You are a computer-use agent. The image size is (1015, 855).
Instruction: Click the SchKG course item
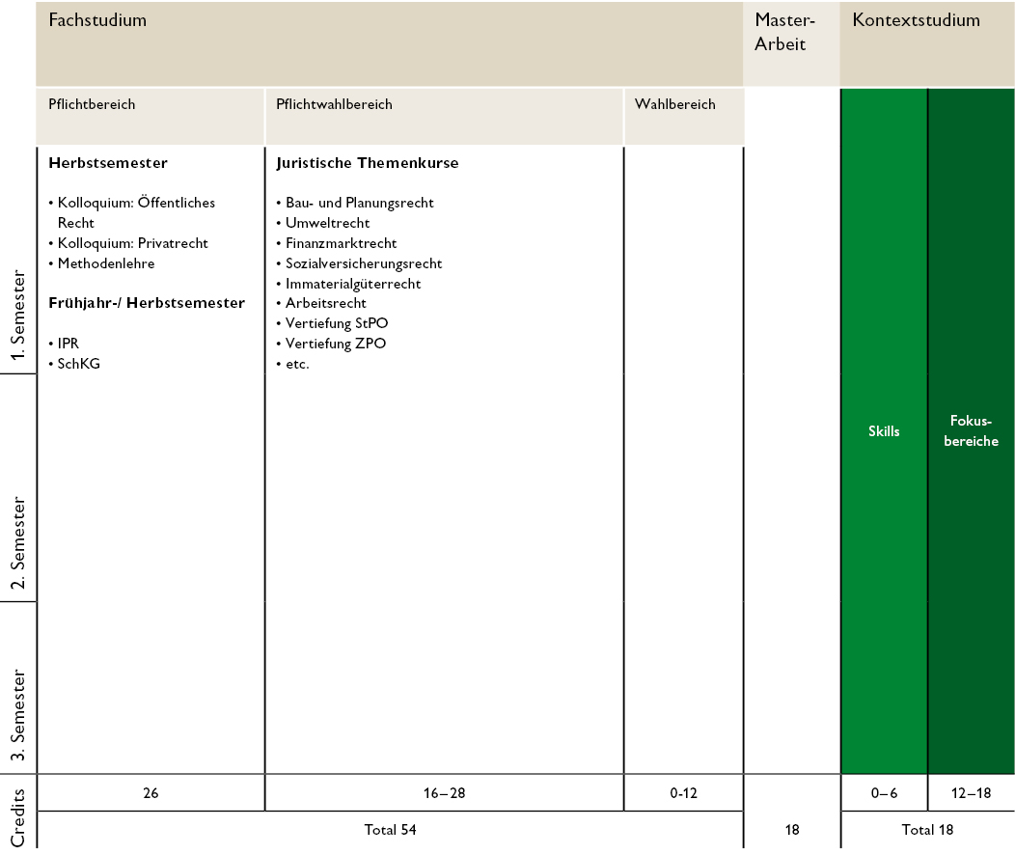[78, 364]
